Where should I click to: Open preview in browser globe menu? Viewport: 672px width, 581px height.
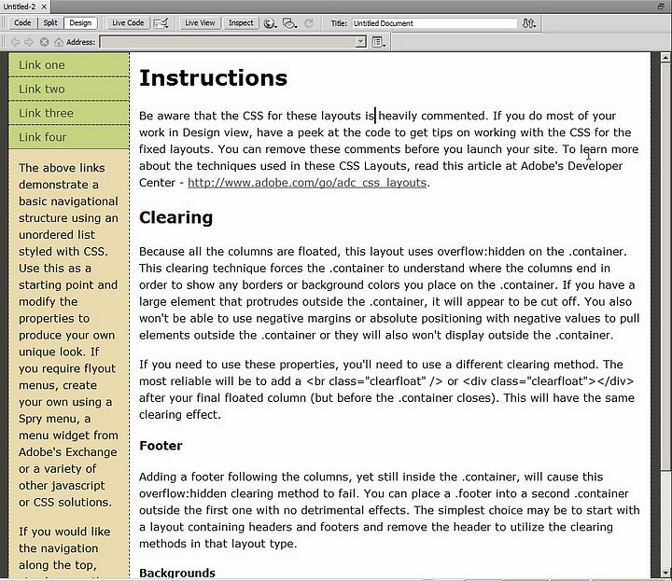click(270, 23)
